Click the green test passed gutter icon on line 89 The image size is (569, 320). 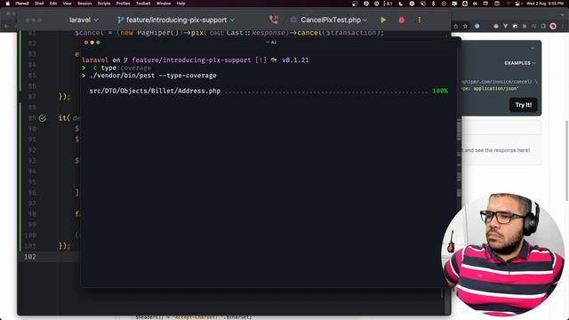pos(43,118)
